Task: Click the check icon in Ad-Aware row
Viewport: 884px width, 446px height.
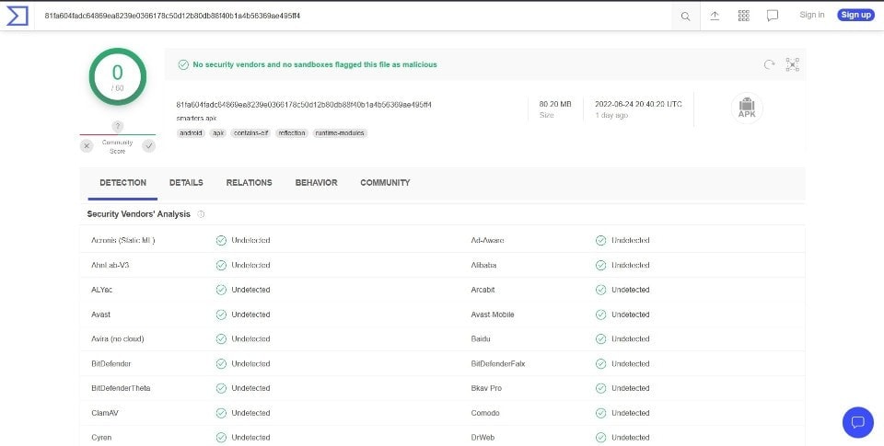Action: (601, 240)
